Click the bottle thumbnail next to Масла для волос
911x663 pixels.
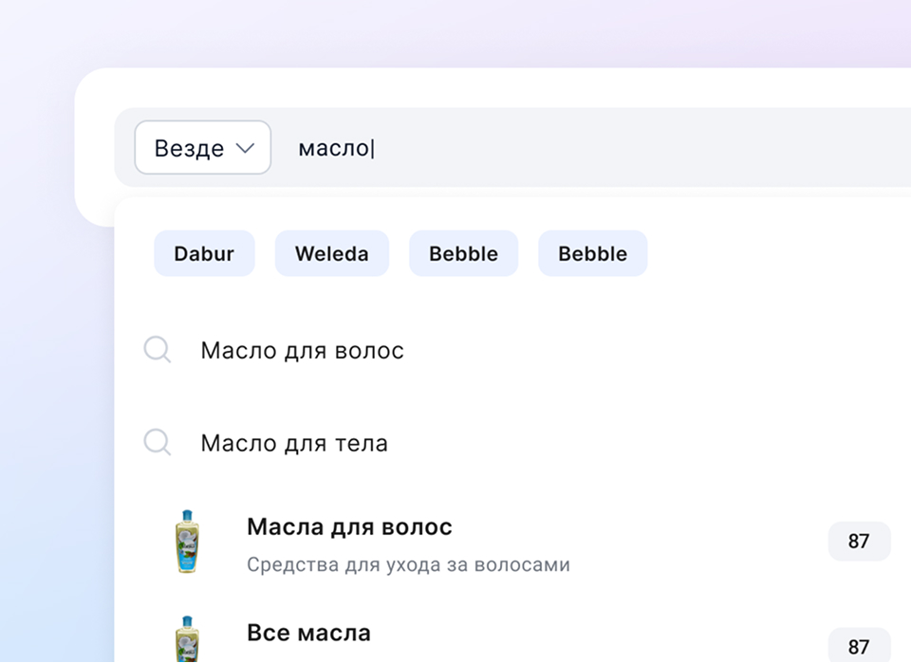pyautogui.click(x=187, y=542)
